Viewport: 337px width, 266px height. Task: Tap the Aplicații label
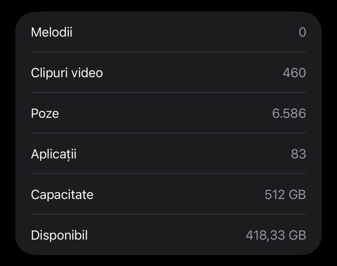click(x=54, y=154)
